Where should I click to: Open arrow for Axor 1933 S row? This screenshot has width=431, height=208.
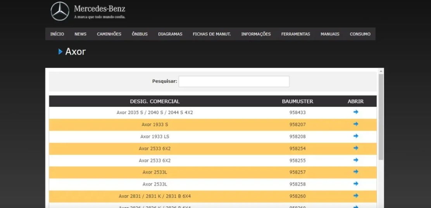click(x=356, y=124)
